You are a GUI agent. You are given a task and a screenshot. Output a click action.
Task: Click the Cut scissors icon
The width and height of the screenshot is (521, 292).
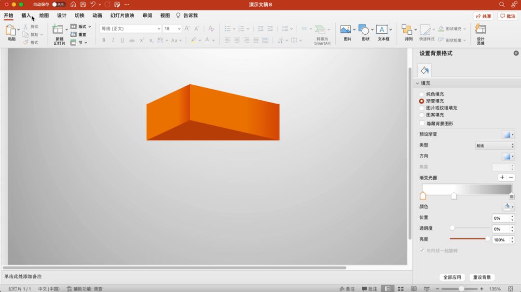click(26, 27)
